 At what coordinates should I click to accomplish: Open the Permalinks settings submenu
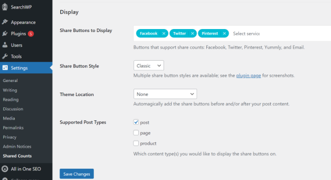tap(13, 128)
